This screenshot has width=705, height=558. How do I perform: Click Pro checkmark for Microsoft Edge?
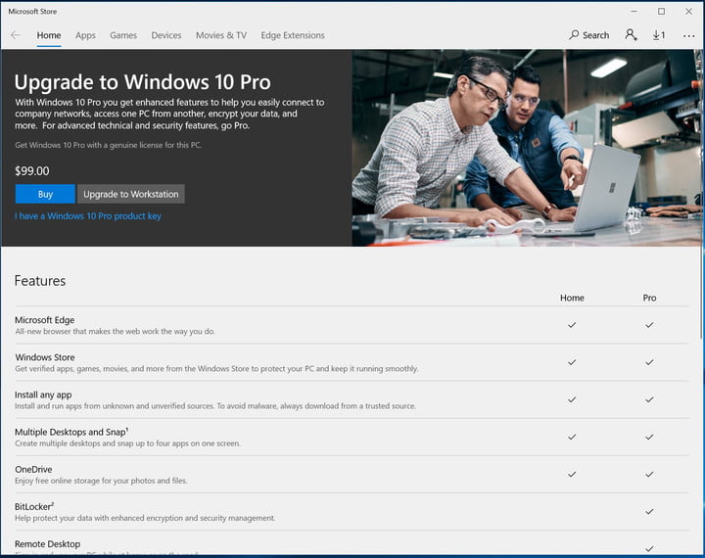[x=649, y=325]
